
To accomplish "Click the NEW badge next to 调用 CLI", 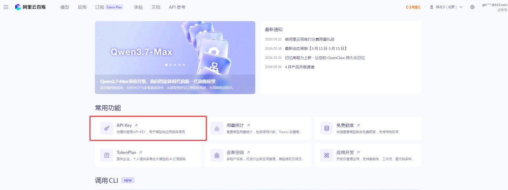I will (x=128, y=180).
